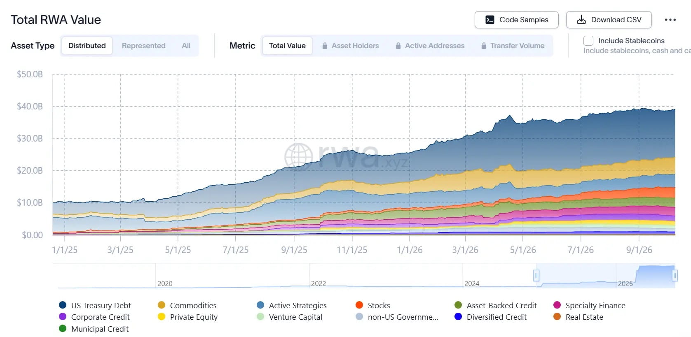Click the lock icon beside Asset Holders
Screen dimensions: 691x337
pos(325,46)
